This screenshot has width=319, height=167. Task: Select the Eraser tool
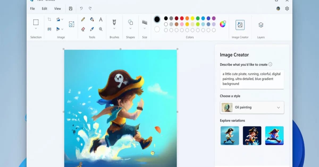click(83, 29)
